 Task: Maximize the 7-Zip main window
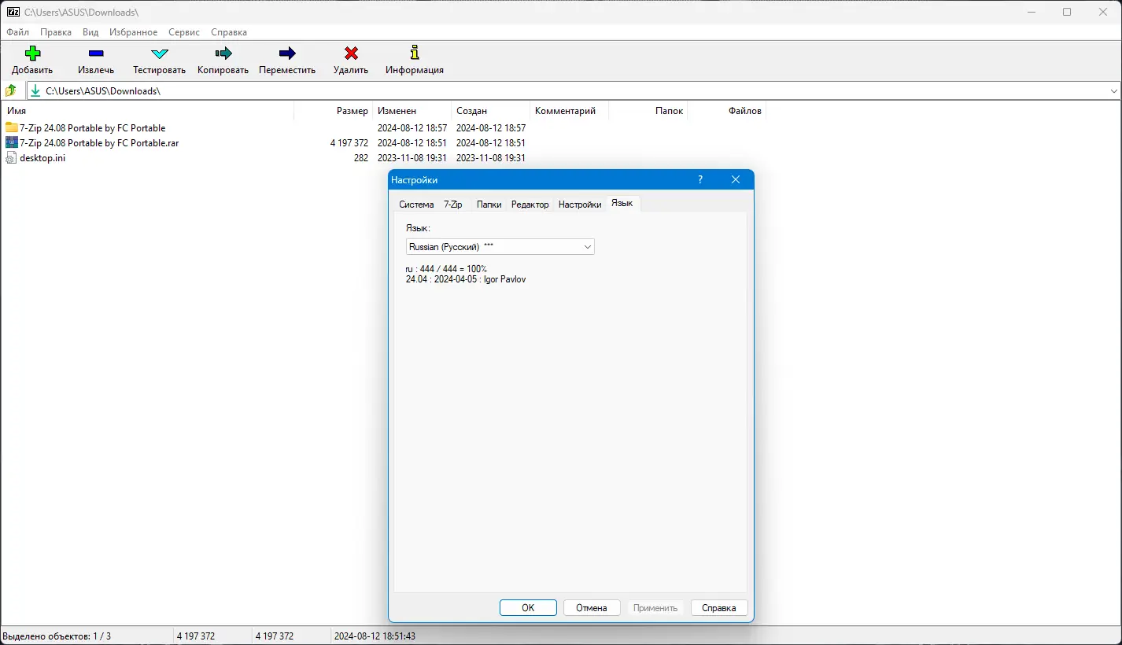tap(1067, 12)
